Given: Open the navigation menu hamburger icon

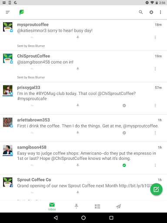Looking at the screenshot, I should coord(8,12).
